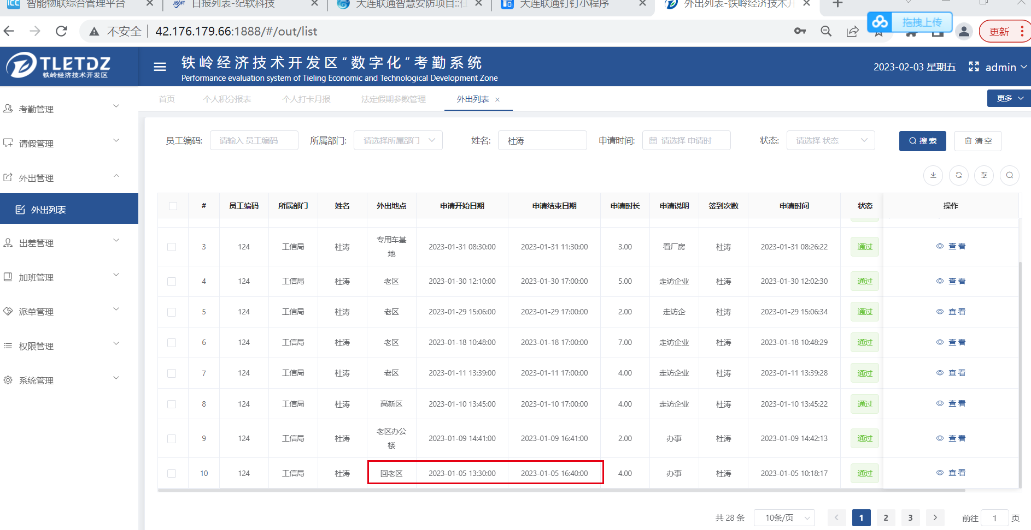Open the 更多 tabs dropdown button
The height and width of the screenshot is (530, 1031).
[1009, 98]
